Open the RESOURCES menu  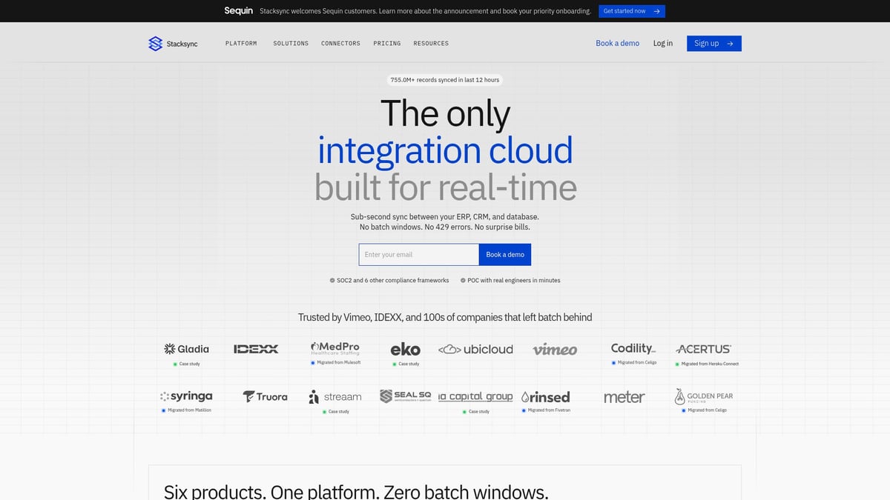(431, 43)
